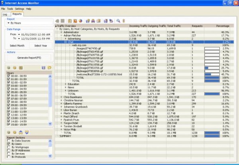
Task: Toggle the By Workgroups checkbox
Action: (9, 148)
